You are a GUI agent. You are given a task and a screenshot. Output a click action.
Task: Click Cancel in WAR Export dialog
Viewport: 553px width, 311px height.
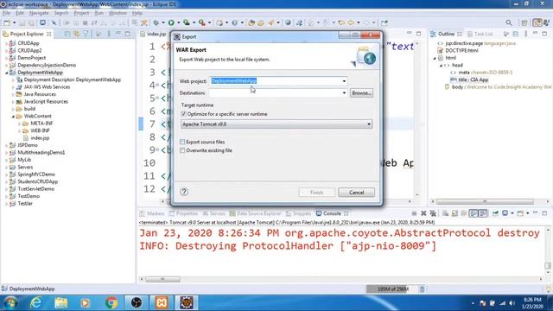pyautogui.click(x=356, y=193)
